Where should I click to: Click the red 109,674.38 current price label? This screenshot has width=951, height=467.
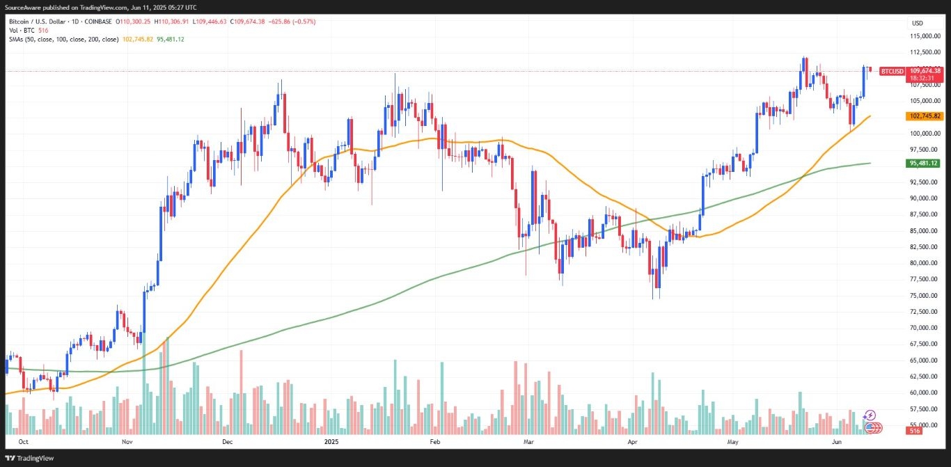point(925,71)
